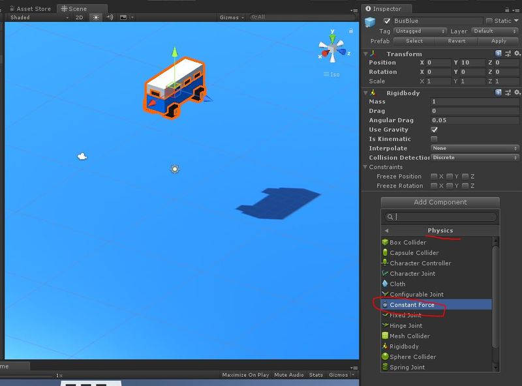This screenshot has width=522, height=386.
Task: Open Transform preset slider icon
Action: point(508,53)
